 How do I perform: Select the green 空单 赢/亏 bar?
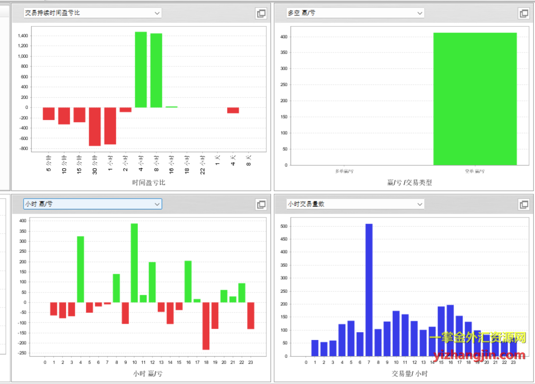(x=475, y=99)
